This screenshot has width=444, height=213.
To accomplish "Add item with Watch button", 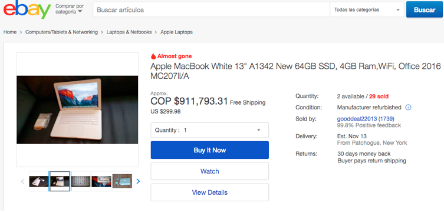I will coord(209,171).
